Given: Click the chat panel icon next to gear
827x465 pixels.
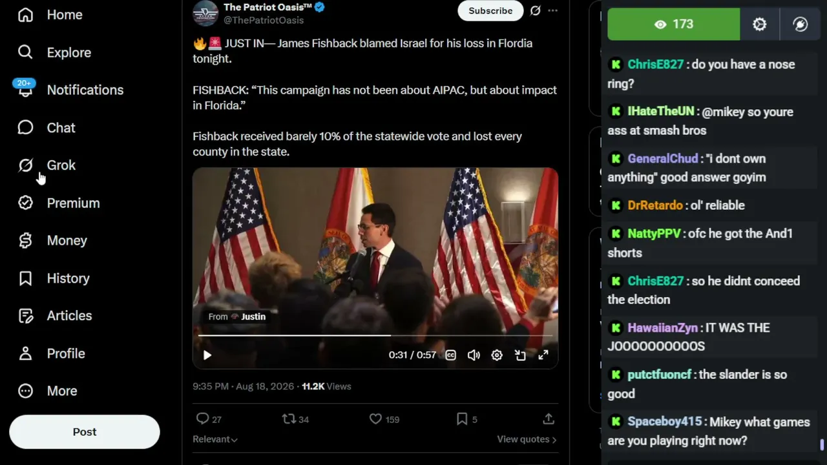Looking at the screenshot, I should [x=801, y=24].
